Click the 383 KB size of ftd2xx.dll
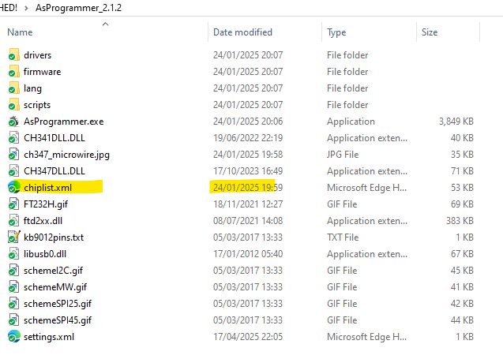 pyautogui.click(x=460, y=221)
